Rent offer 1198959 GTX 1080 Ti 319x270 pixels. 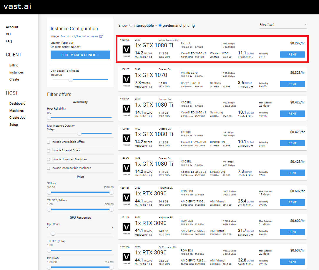[292, 143]
